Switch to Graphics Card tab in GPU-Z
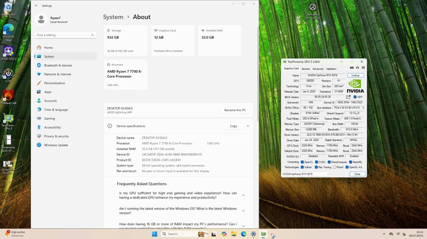427x239 pixels. (x=291, y=68)
